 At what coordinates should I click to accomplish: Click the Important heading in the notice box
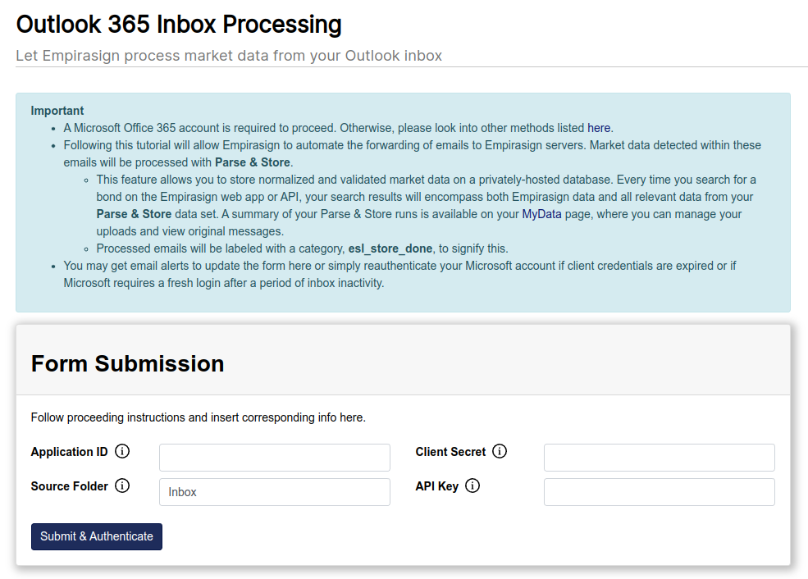pos(57,111)
